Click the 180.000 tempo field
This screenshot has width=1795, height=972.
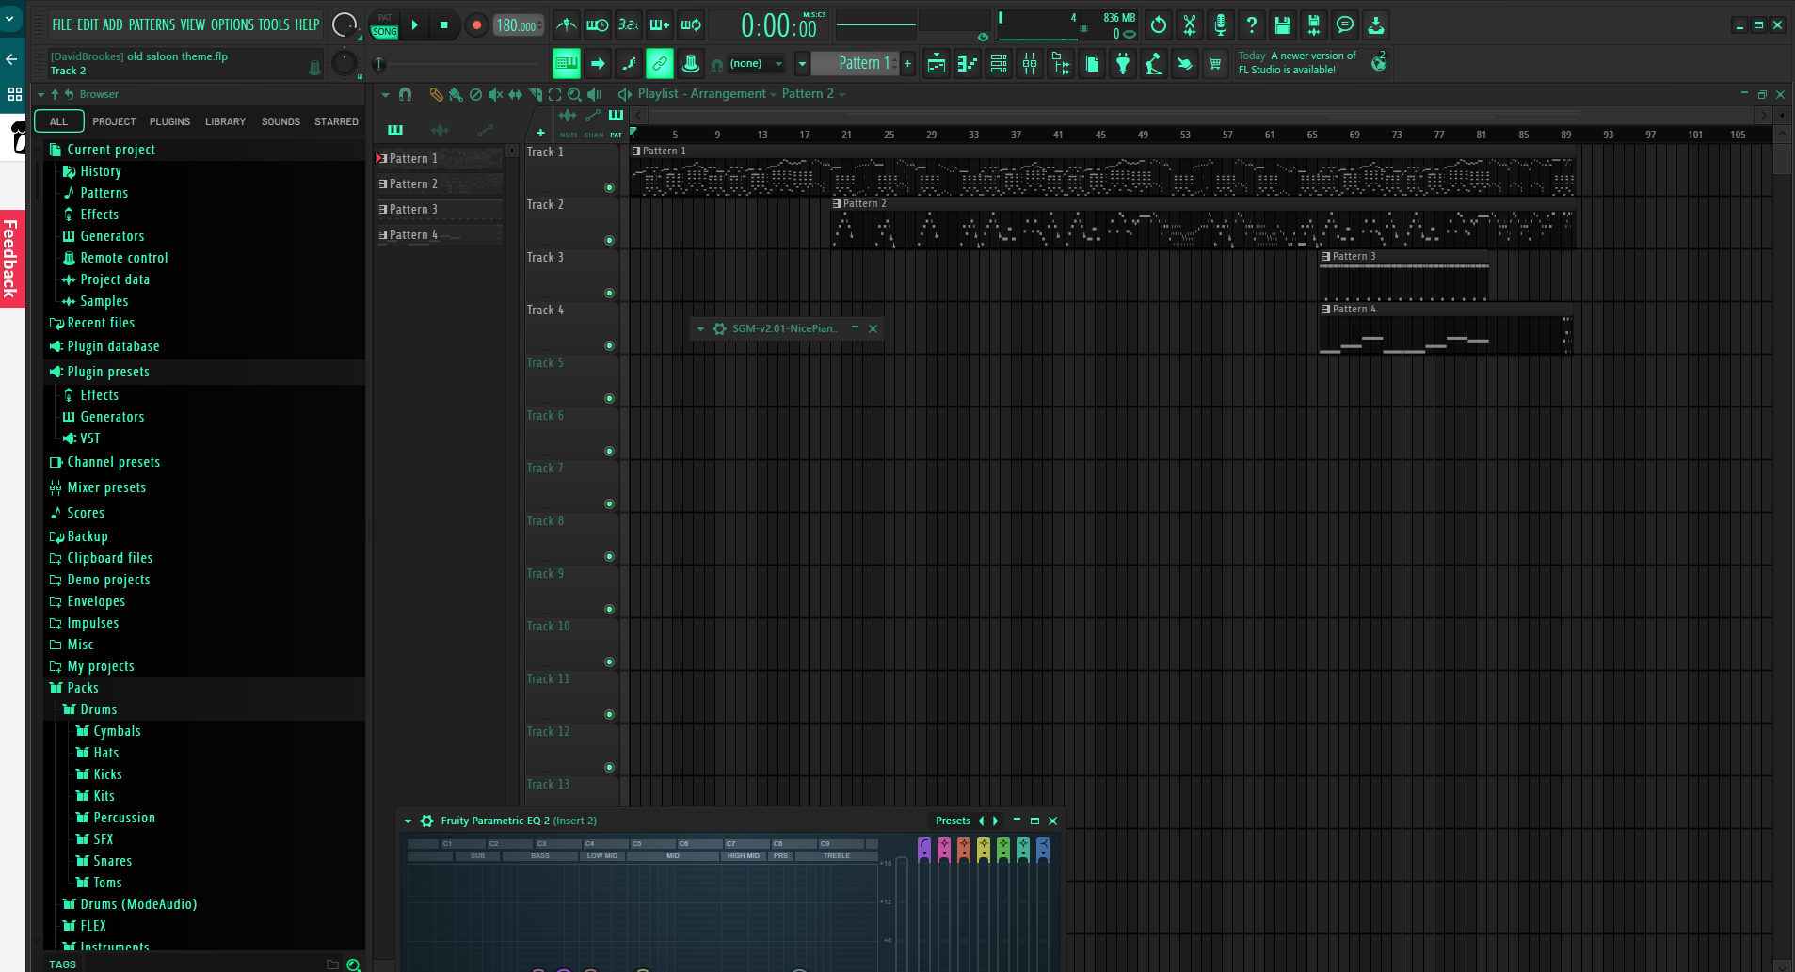click(x=519, y=25)
